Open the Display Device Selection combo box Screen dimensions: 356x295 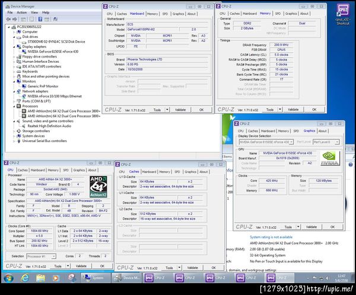(266, 142)
